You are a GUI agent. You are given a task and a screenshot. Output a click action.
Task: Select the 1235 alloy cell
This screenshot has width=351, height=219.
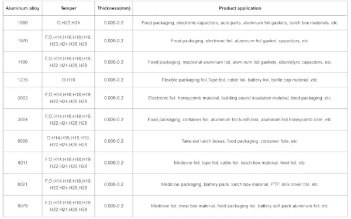[23, 80]
